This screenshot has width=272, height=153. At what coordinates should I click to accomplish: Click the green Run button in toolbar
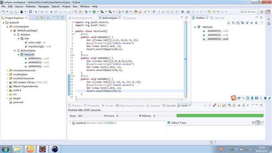(94, 12)
